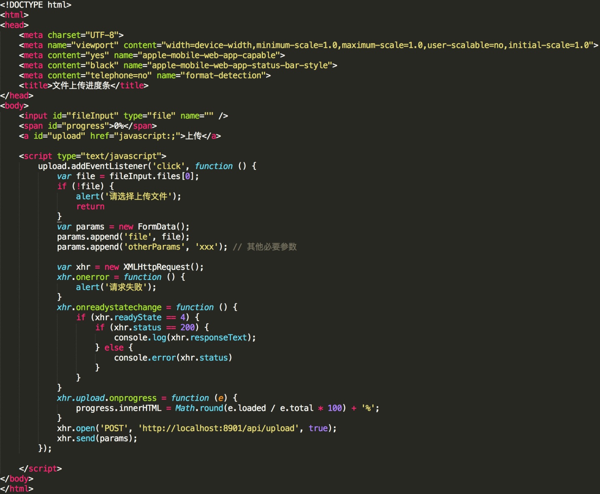Click the "progress" span id value
Viewport: 600px width, 494px height.
[85, 126]
